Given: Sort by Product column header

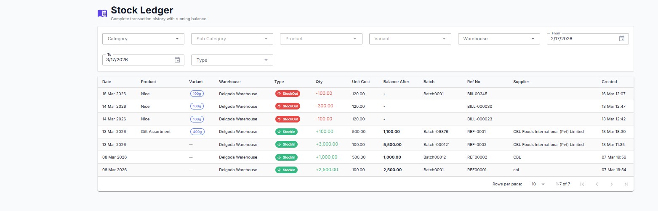Looking at the screenshot, I should pos(149,82).
